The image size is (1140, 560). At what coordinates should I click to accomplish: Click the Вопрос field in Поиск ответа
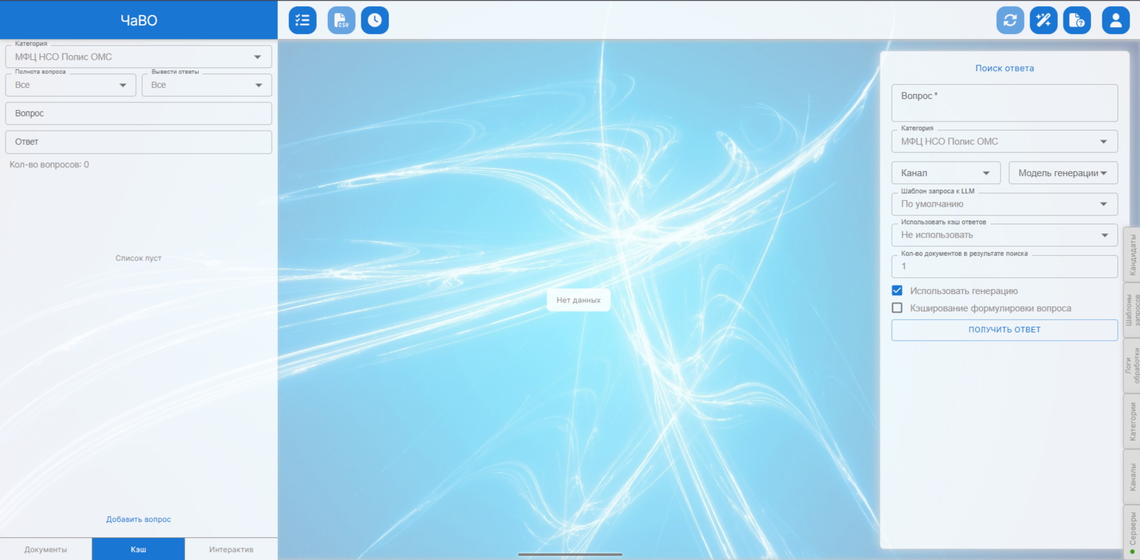[1004, 103]
